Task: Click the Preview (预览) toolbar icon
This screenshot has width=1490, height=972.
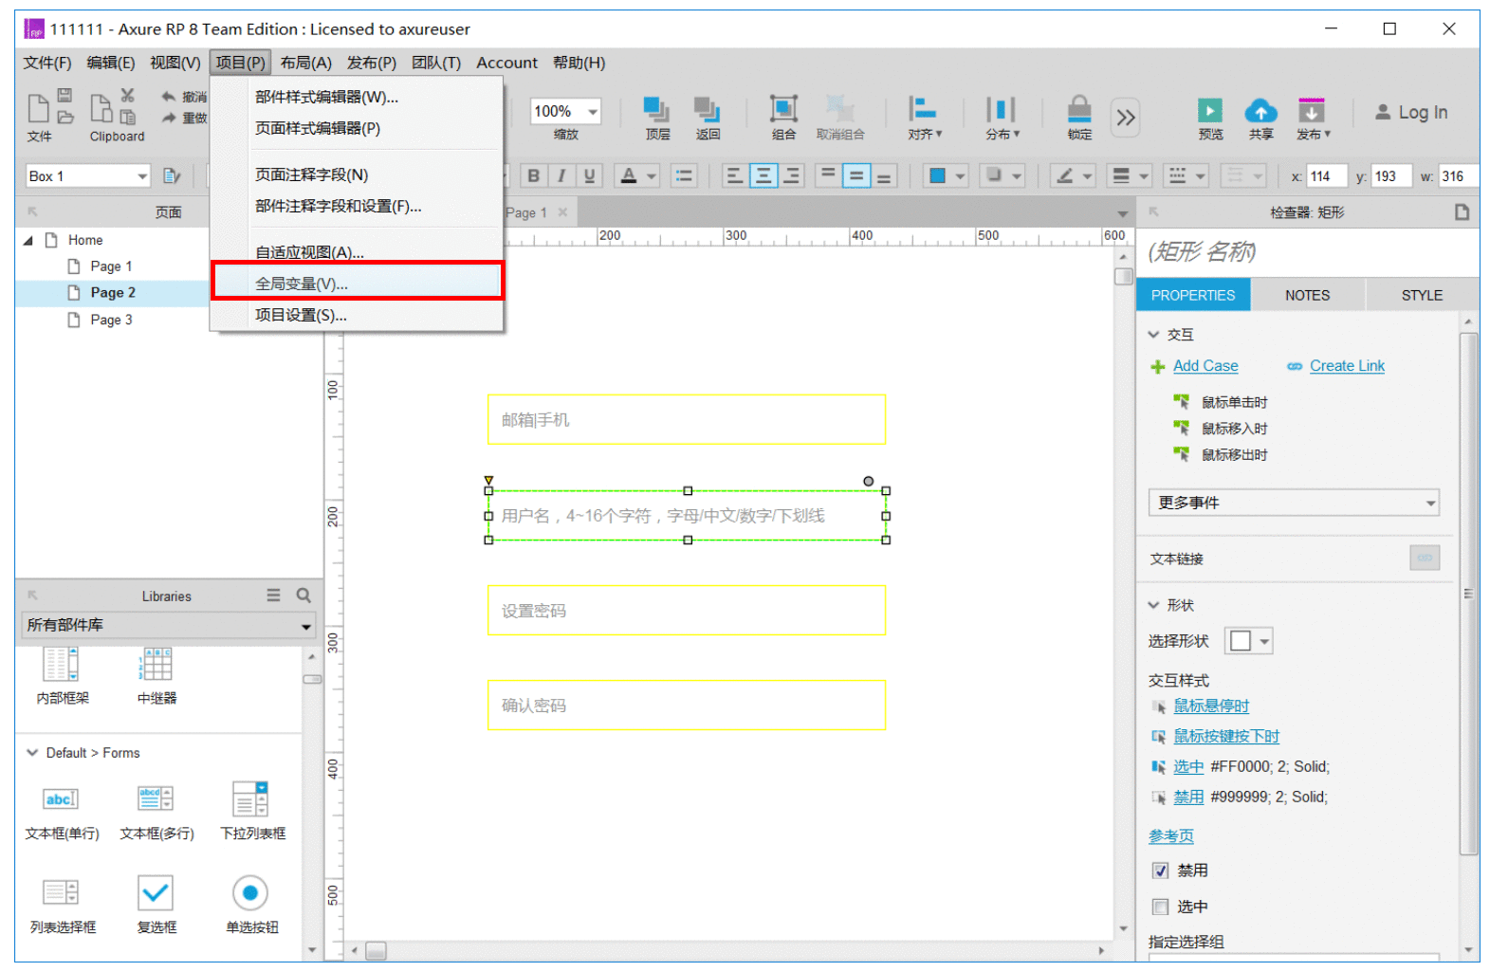Action: coord(1210,111)
